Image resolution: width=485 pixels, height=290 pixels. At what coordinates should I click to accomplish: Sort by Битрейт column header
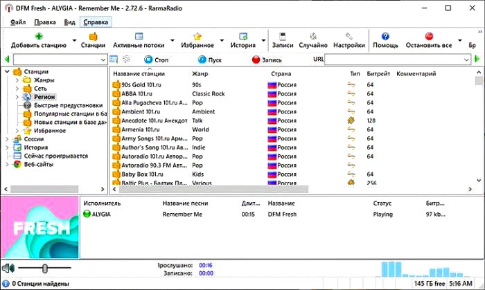378,73
